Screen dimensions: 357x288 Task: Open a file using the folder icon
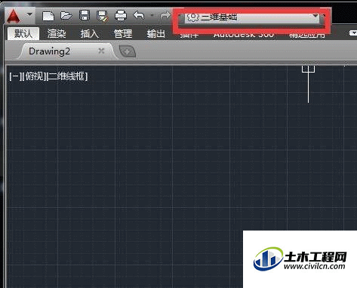(x=66, y=16)
